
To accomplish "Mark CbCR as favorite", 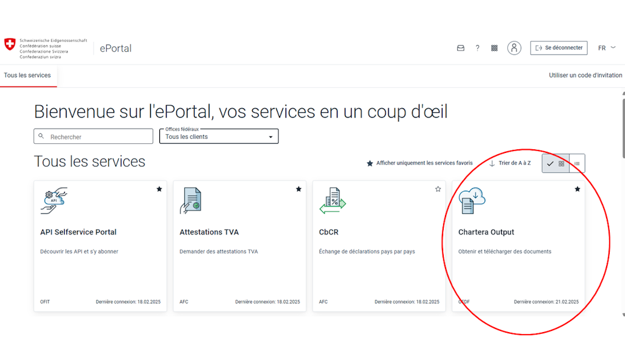I will (x=438, y=190).
